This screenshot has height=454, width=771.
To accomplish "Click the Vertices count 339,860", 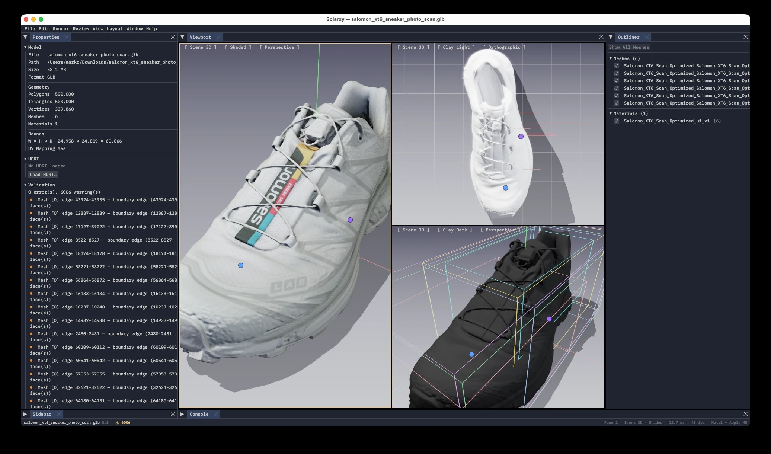I will pyautogui.click(x=64, y=109).
